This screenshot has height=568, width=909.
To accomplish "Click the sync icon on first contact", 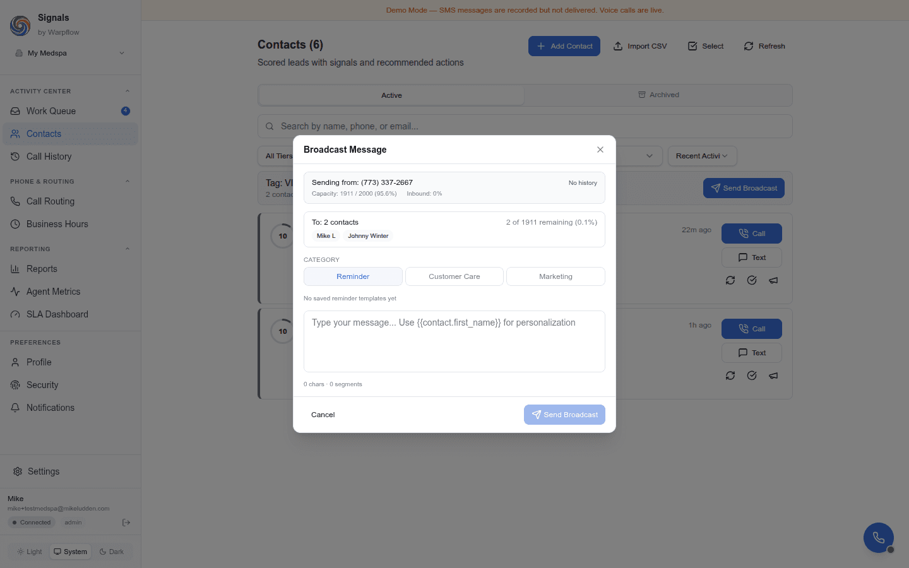I will (730, 280).
